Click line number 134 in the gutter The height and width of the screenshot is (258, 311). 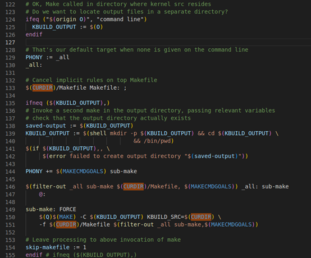(x=10, y=96)
